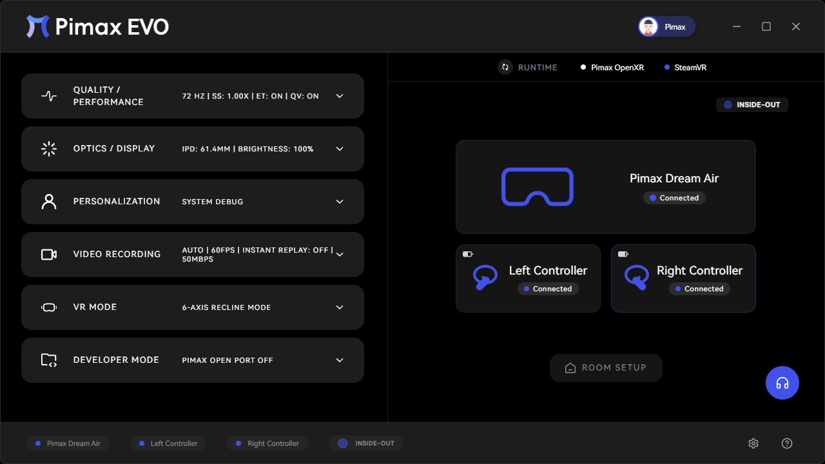Open help with the question mark icon
The image size is (825, 464).
pyautogui.click(x=787, y=443)
